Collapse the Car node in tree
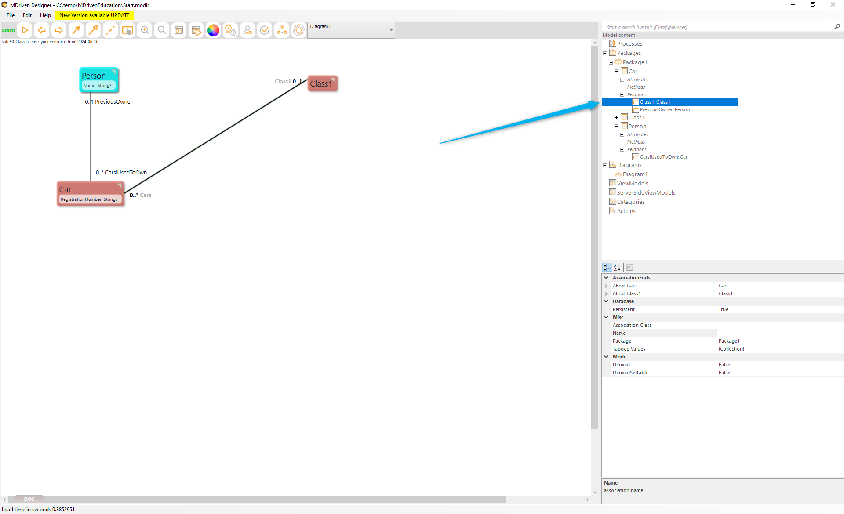This screenshot has width=844, height=514. 616,71
